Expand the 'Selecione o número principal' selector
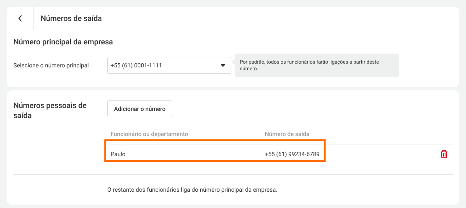The height and width of the screenshot is (208, 466). tap(169, 65)
